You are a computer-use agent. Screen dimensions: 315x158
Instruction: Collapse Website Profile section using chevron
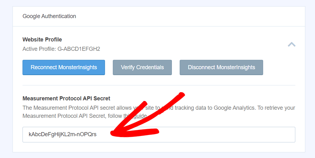click(x=291, y=44)
